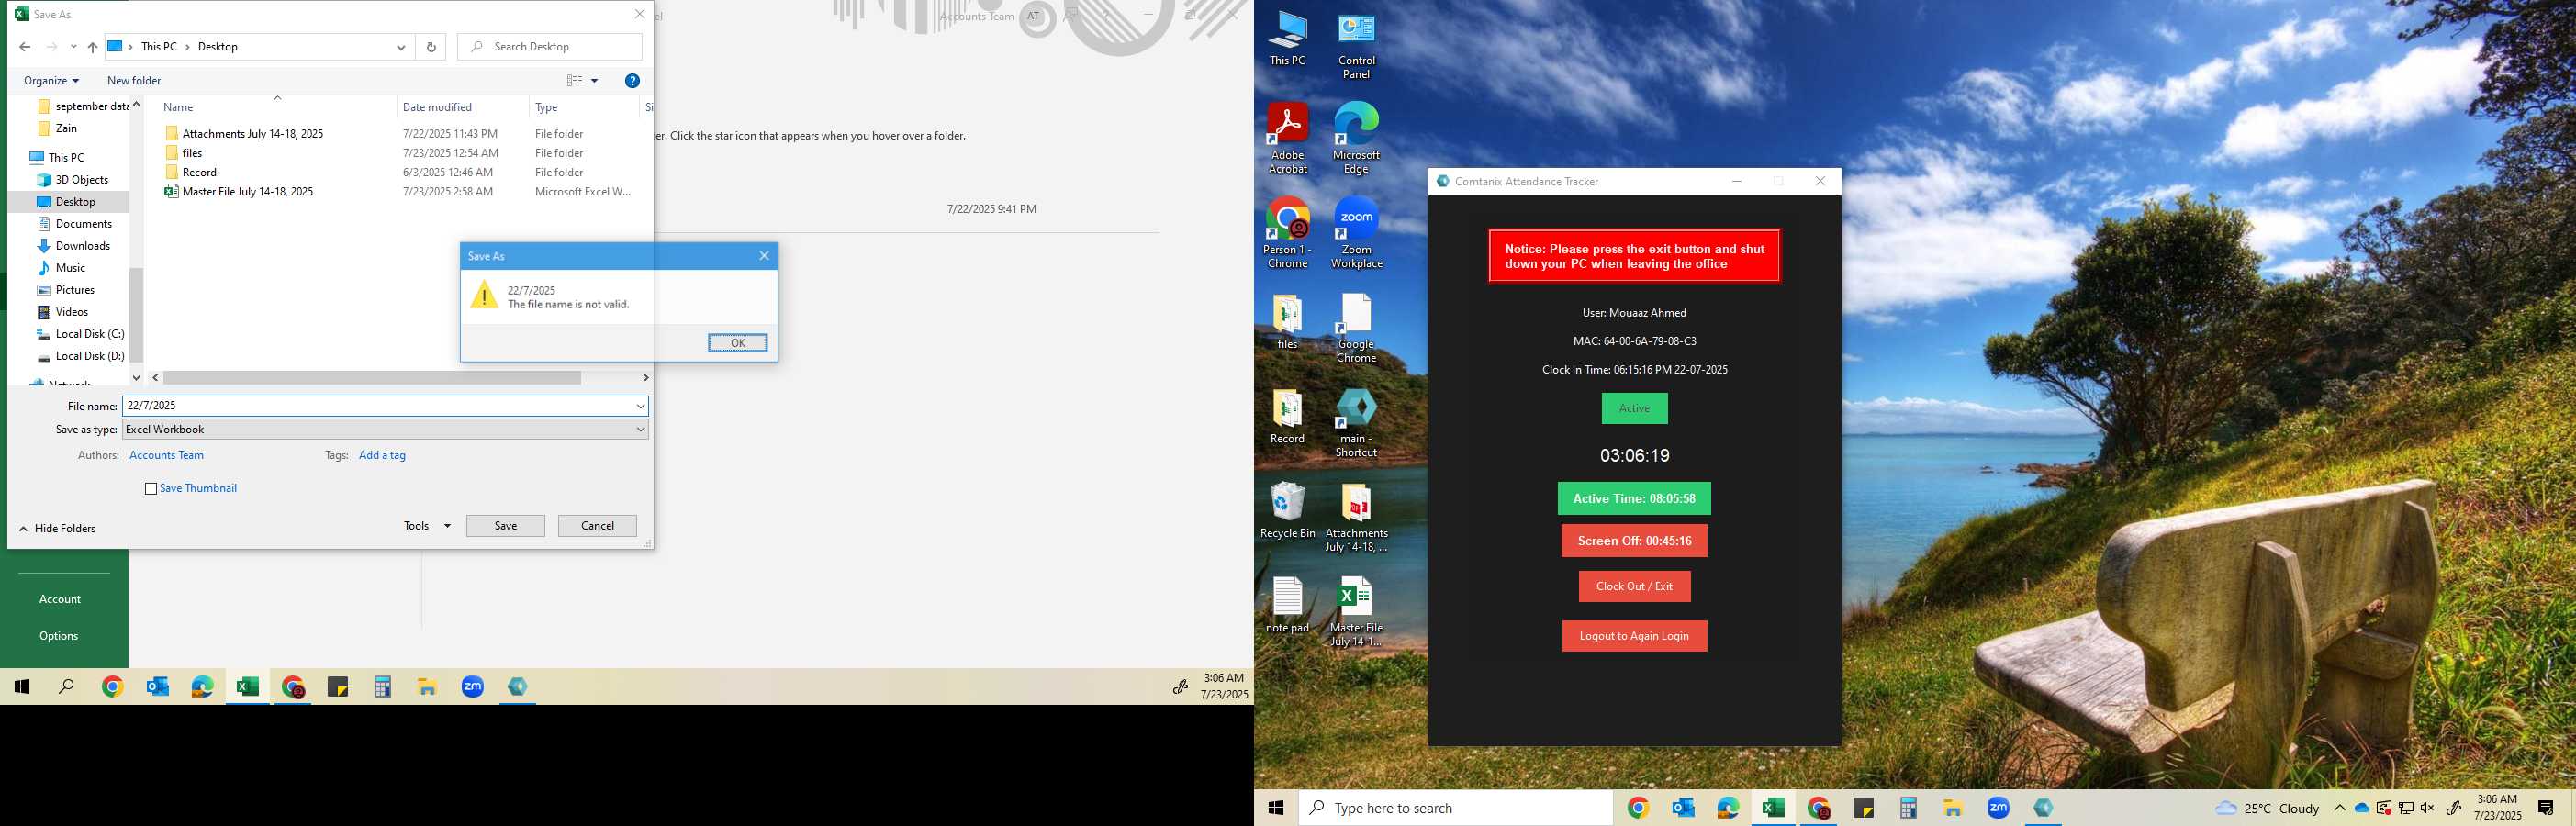The height and width of the screenshot is (826, 2576).
Task: Open the notification center icon in the tray
Action: (x=2546, y=808)
